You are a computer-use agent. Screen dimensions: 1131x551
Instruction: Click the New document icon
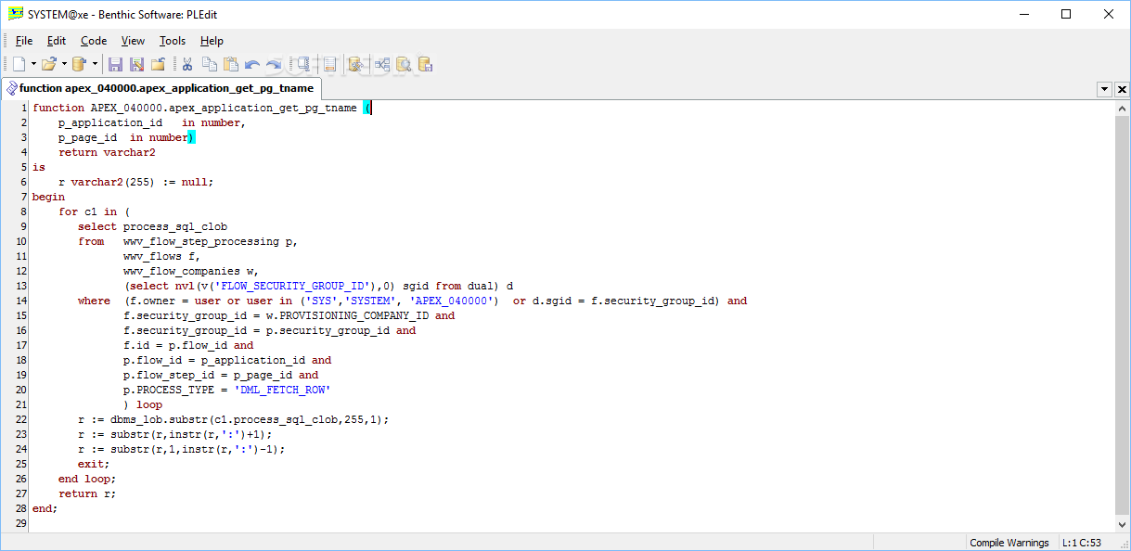(19, 64)
